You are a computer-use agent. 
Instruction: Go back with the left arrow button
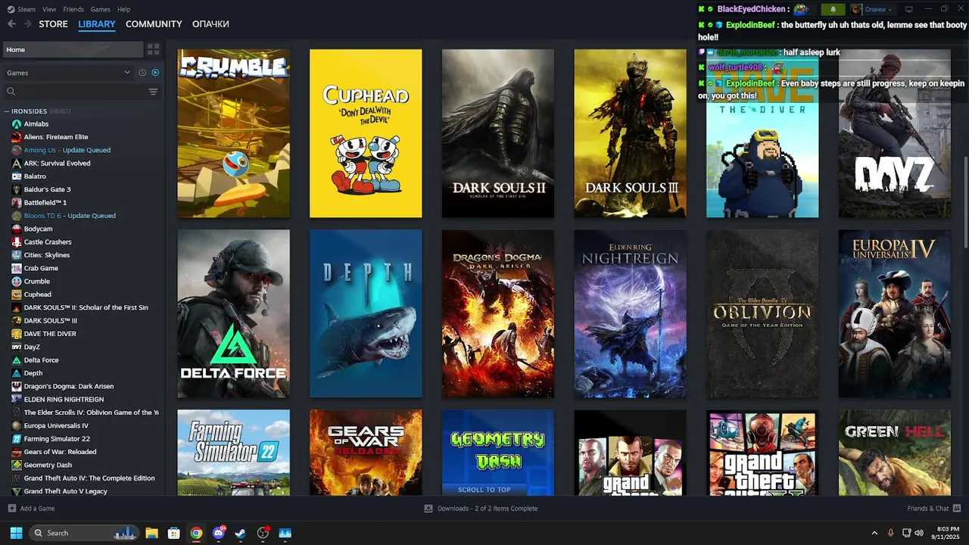coord(11,24)
